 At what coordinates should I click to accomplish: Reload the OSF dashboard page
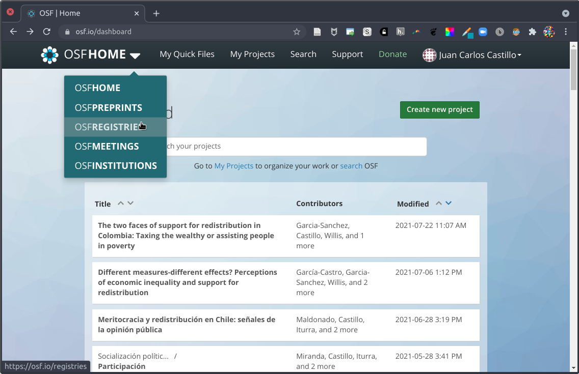(x=46, y=32)
